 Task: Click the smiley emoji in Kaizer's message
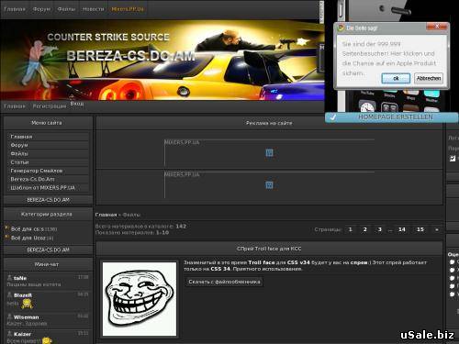[47, 340]
